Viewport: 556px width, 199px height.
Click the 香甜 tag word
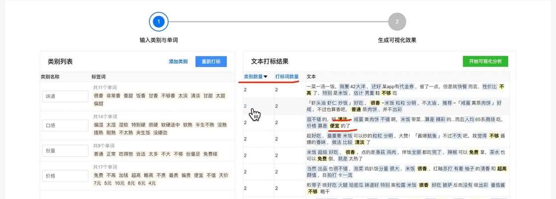pyautogui.click(x=128, y=96)
